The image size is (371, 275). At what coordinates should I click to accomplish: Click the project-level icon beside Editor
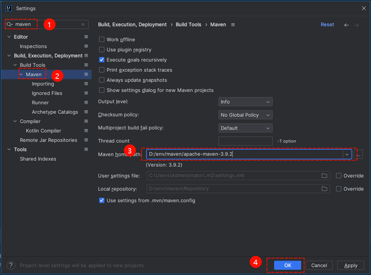(86, 37)
